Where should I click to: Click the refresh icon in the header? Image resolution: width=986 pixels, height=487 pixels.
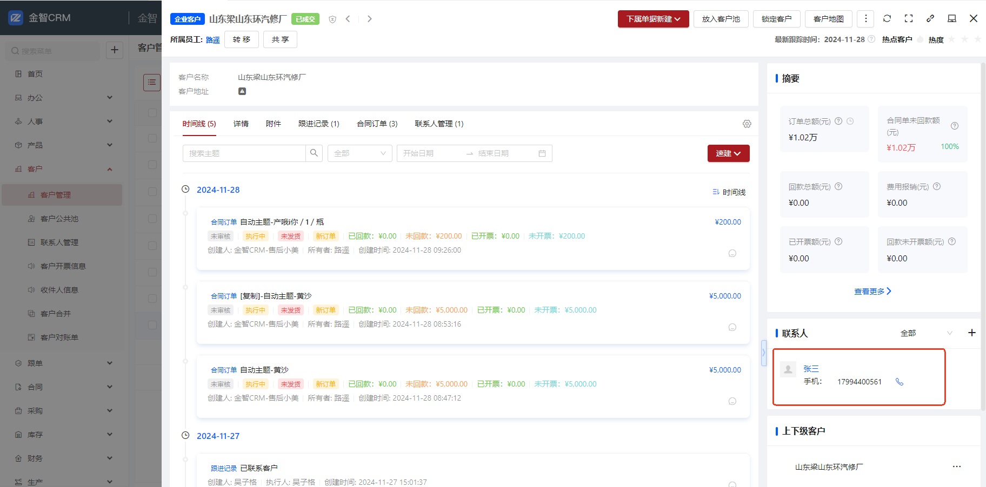pyautogui.click(x=887, y=18)
